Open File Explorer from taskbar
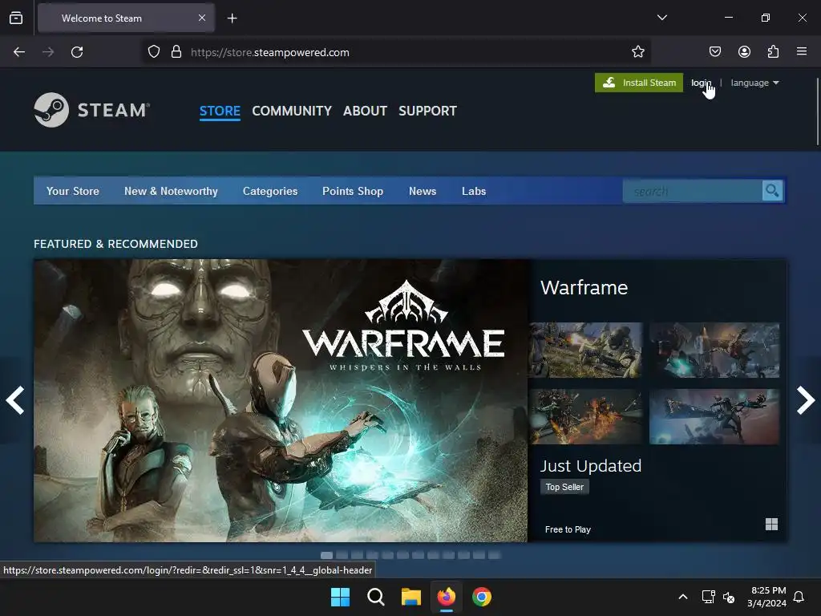The width and height of the screenshot is (821, 616). pyautogui.click(x=411, y=597)
